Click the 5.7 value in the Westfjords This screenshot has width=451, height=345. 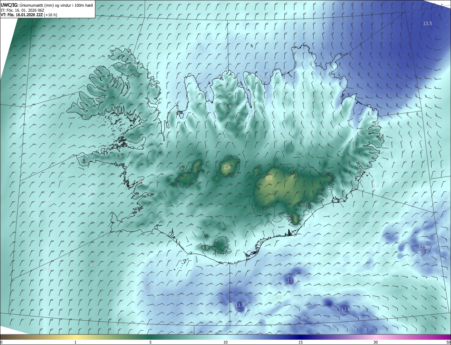pyautogui.click(x=107, y=87)
